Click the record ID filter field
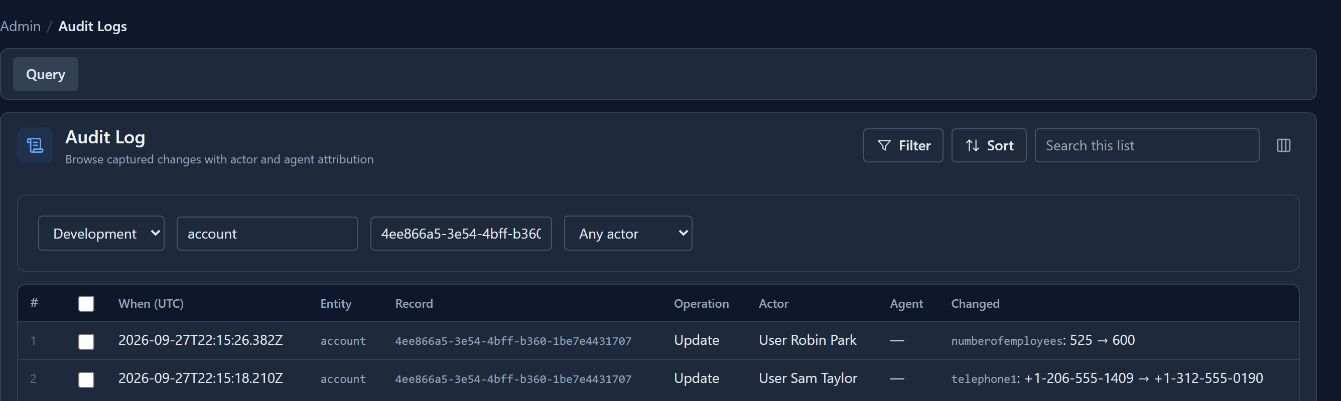Image resolution: width=1341 pixels, height=401 pixels. point(461,234)
